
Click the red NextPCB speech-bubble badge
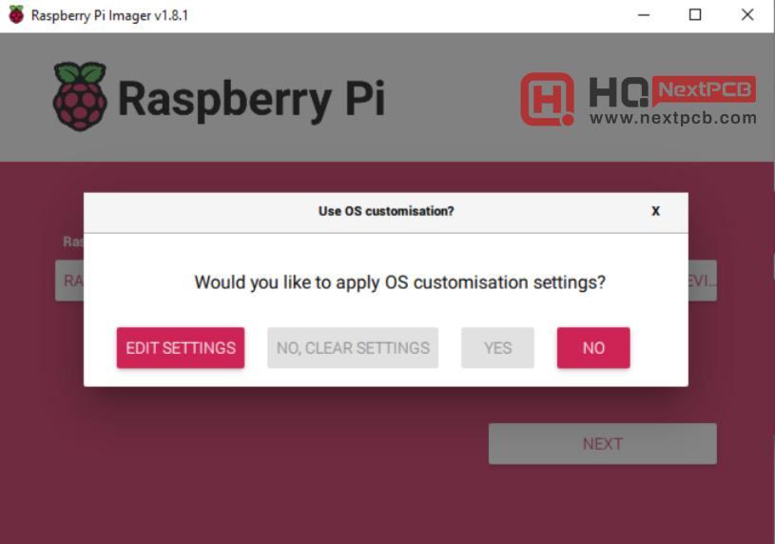click(x=704, y=90)
